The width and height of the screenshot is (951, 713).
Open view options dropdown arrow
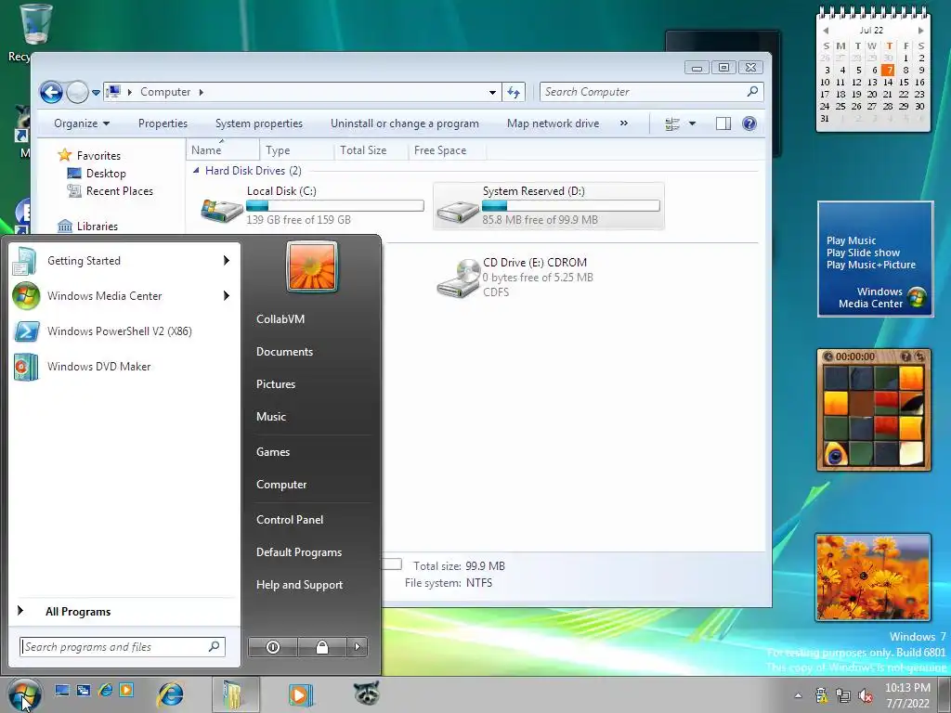pyautogui.click(x=692, y=123)
